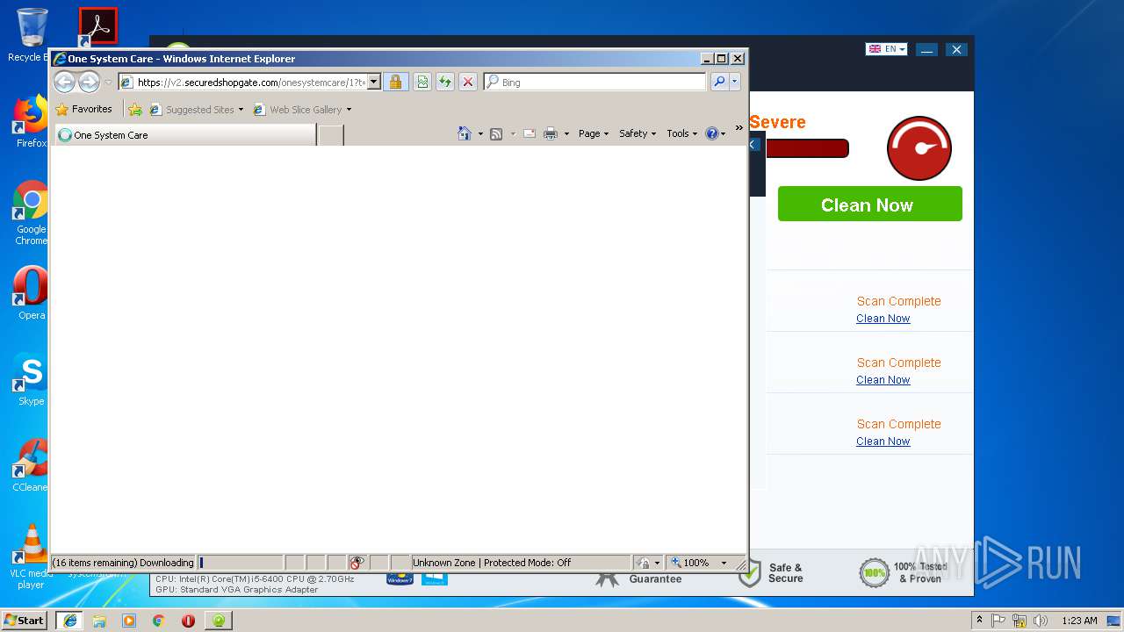
Task: Show hidden system tray icons arrow
Action: point(979,621)
